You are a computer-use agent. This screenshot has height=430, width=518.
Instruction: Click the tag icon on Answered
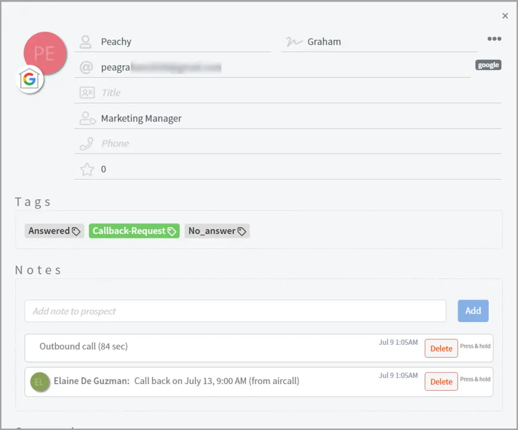[76, 231]
